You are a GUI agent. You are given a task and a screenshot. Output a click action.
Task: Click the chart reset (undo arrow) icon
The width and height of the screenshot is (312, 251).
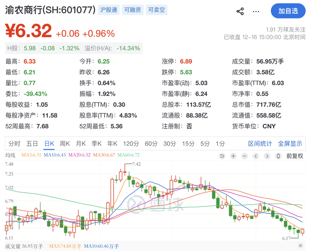[222, 156]
